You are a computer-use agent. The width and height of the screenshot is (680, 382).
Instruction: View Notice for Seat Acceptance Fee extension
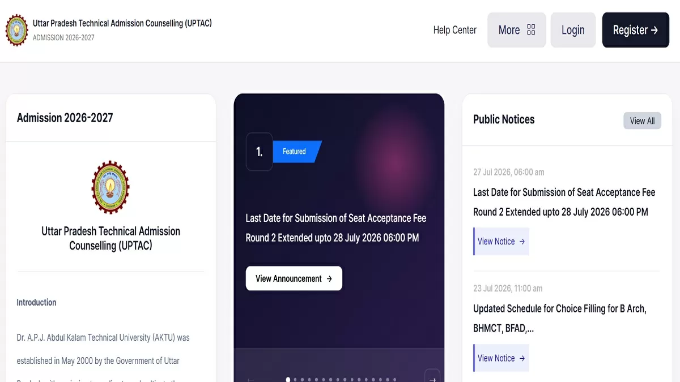pos(501,241)
